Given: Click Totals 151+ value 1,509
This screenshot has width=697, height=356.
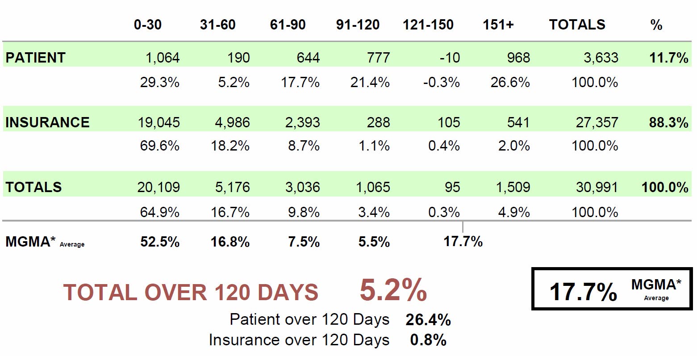Looking at the screenshot, I should (513, 187).
